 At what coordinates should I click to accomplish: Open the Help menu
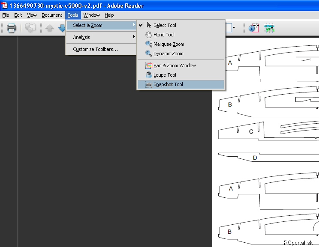pyautogui.click(x=109, y=15)
